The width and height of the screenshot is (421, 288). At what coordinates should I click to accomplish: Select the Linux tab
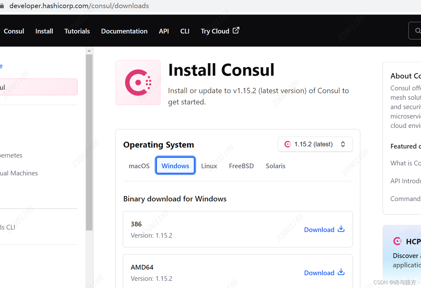click(209, 166)
